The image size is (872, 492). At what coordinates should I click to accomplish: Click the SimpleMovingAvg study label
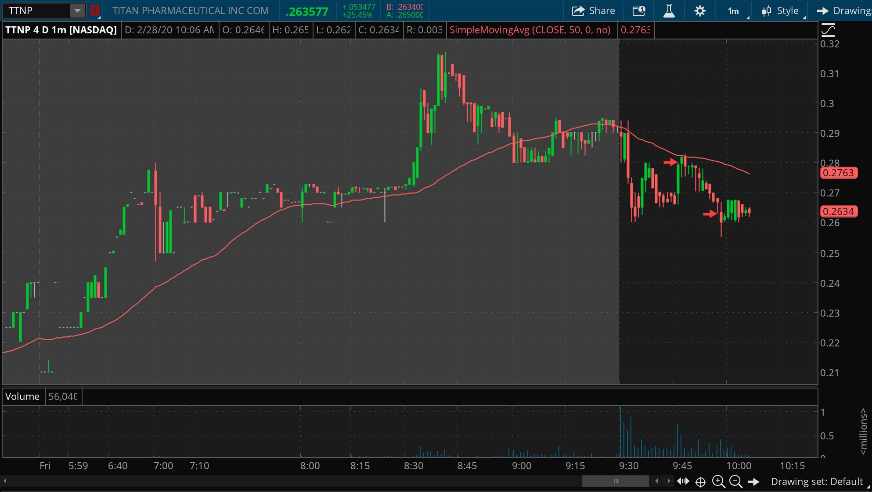[530, 30]
